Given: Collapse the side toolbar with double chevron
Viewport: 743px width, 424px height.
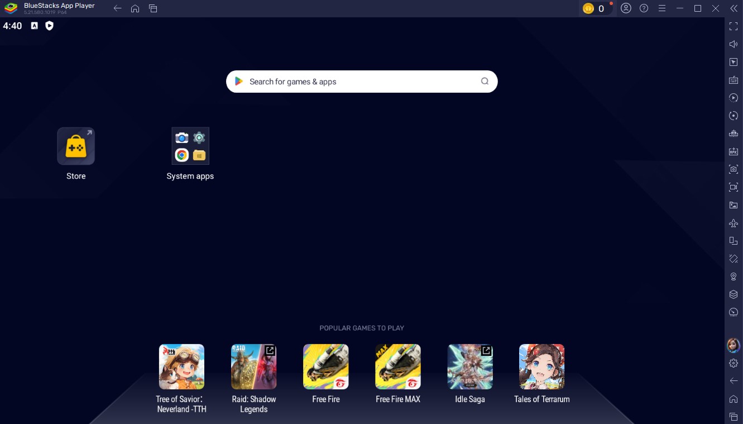Looking at the screenshot, I should (734, 8).
